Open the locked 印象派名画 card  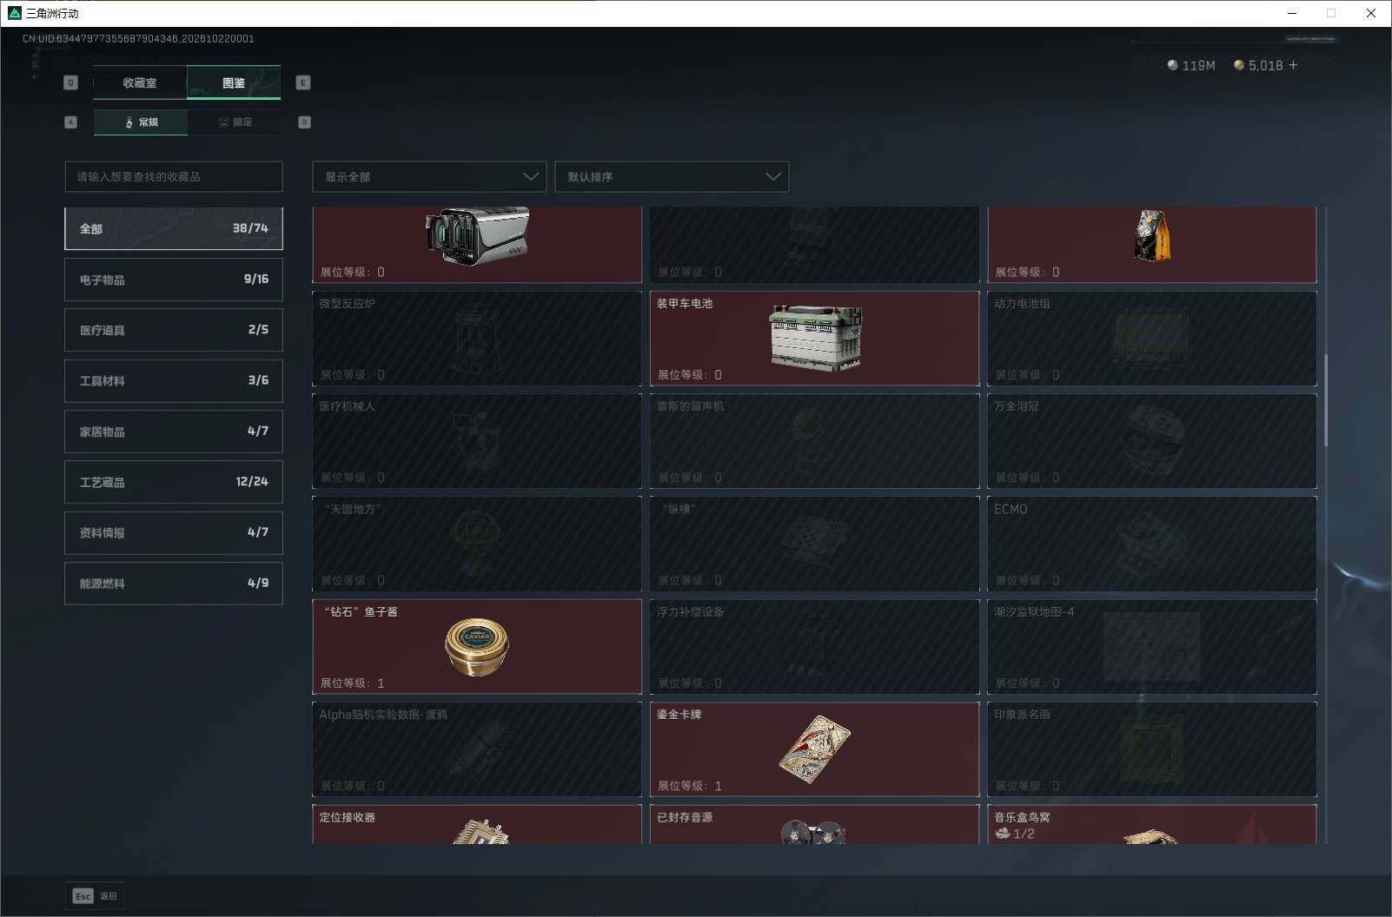click(1152, 749)
